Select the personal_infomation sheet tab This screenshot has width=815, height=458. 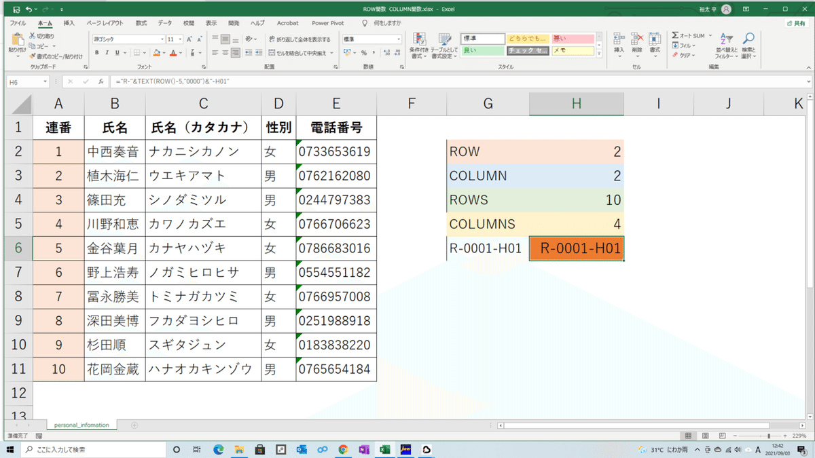click(81, 425)
